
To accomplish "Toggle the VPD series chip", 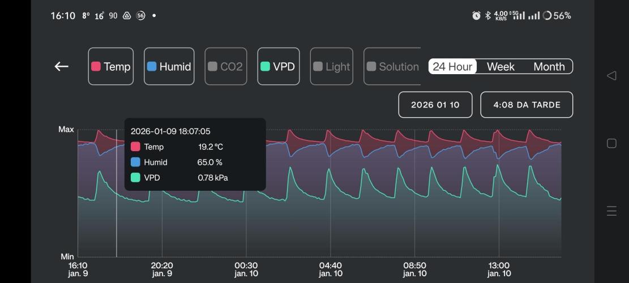I will pos(278,67).
